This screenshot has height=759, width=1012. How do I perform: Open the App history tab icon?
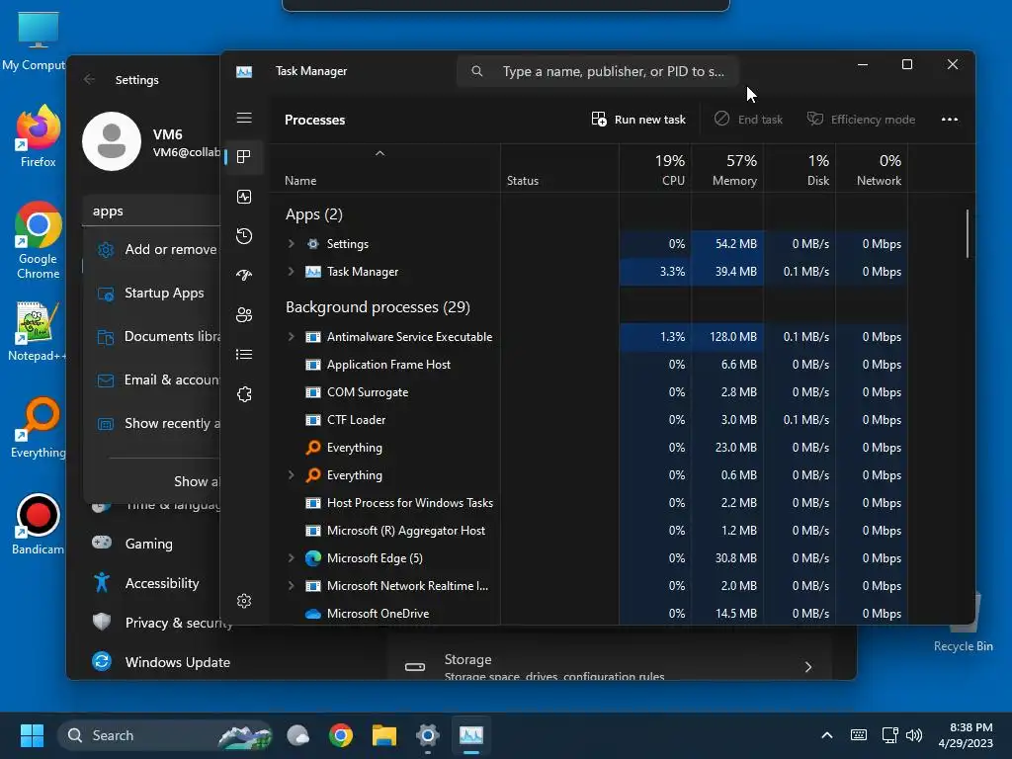coord(244,235)
